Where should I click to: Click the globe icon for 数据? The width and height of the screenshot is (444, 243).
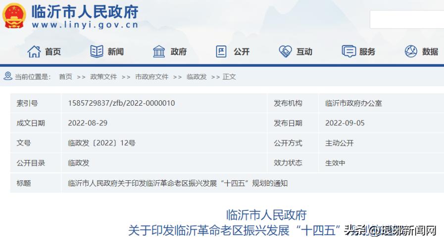[x=411, y=51]
